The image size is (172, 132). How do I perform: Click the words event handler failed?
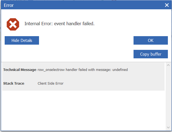75,24
